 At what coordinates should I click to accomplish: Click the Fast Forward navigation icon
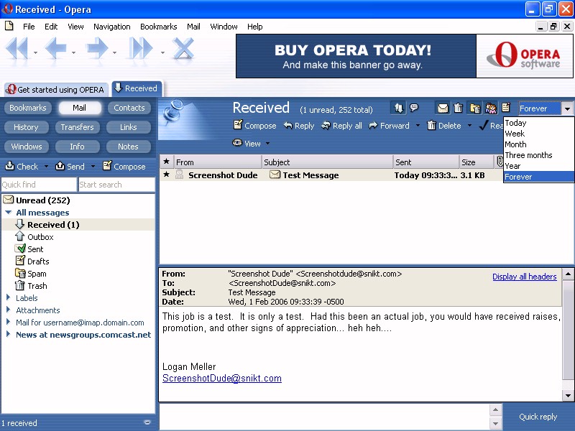click(x=141, y=47)
